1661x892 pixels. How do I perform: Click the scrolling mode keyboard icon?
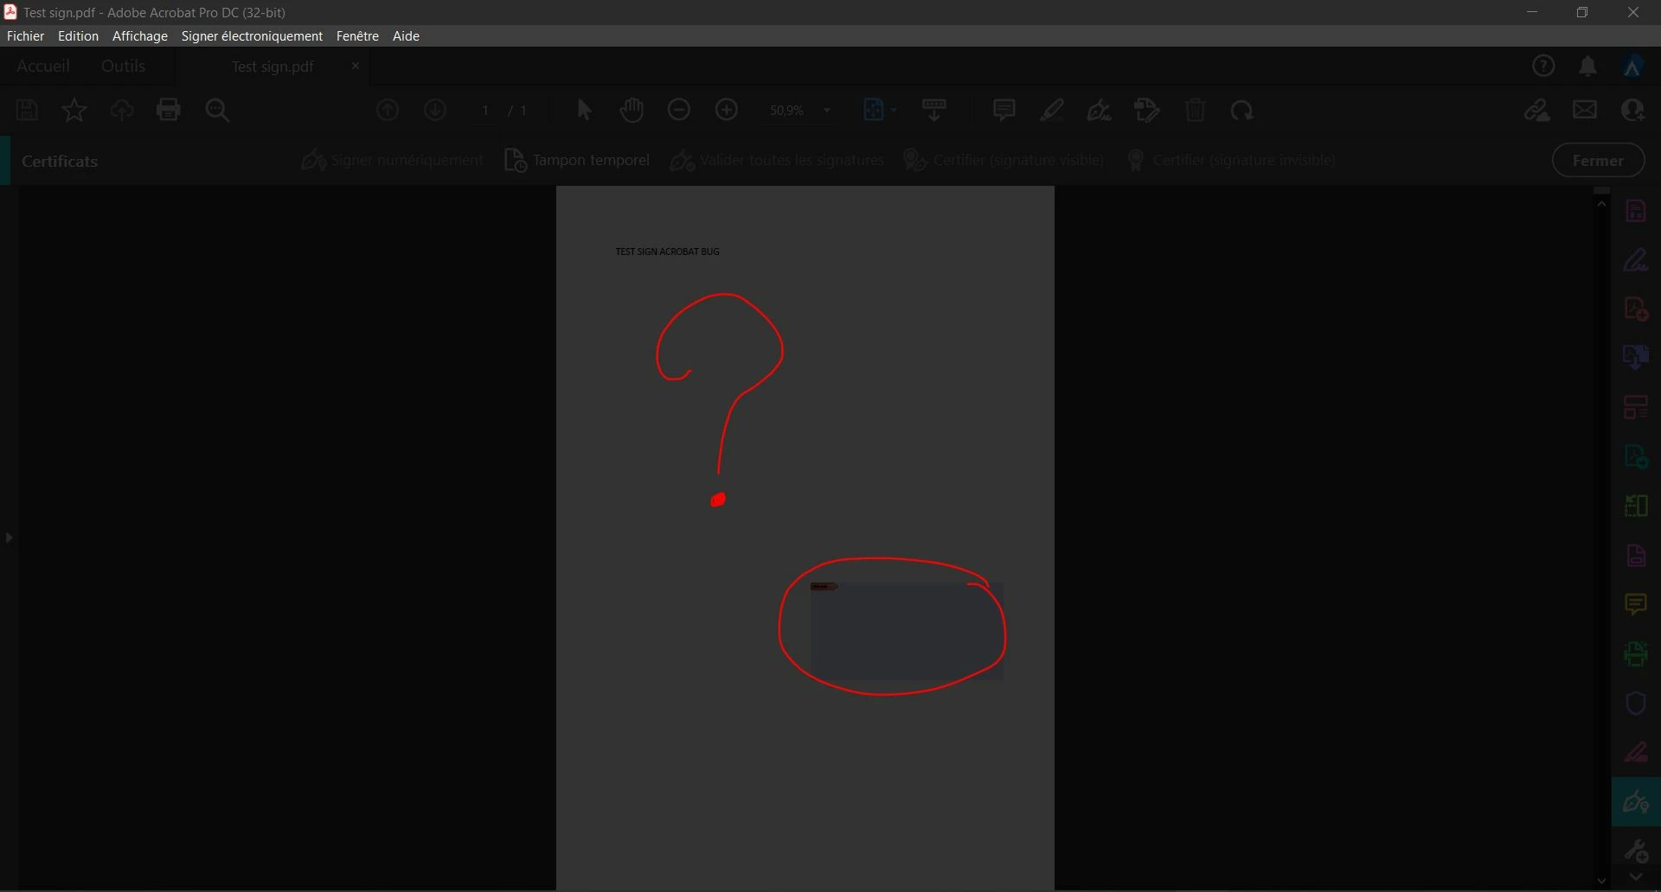coord(934,110)
